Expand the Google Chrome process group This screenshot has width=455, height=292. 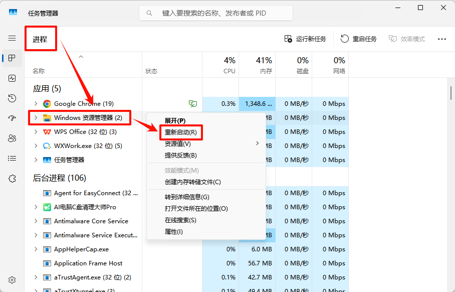pyautogui.click(x=36, y=104)
